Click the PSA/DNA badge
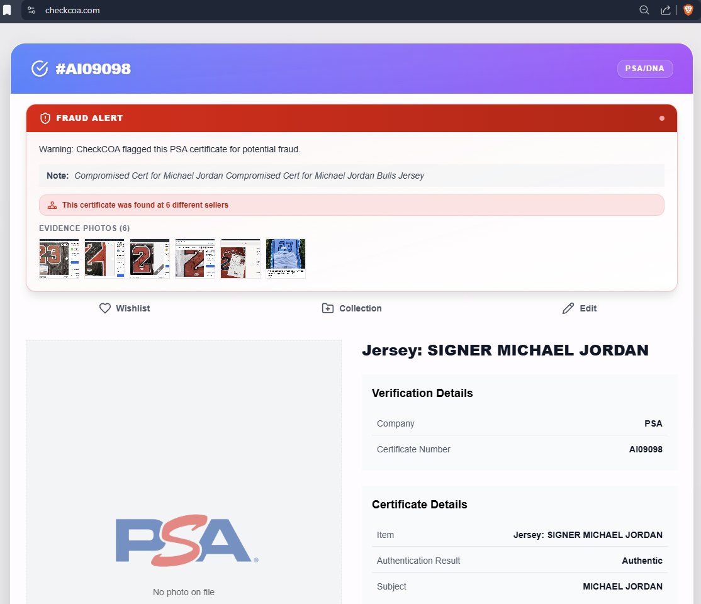This screenshot has height=604, width=701. [644, 69]
